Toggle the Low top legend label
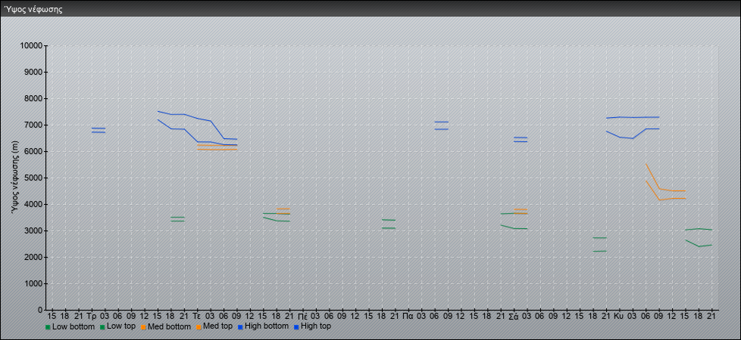The width and height of the screenshot is (741, 340). [121, 326]
